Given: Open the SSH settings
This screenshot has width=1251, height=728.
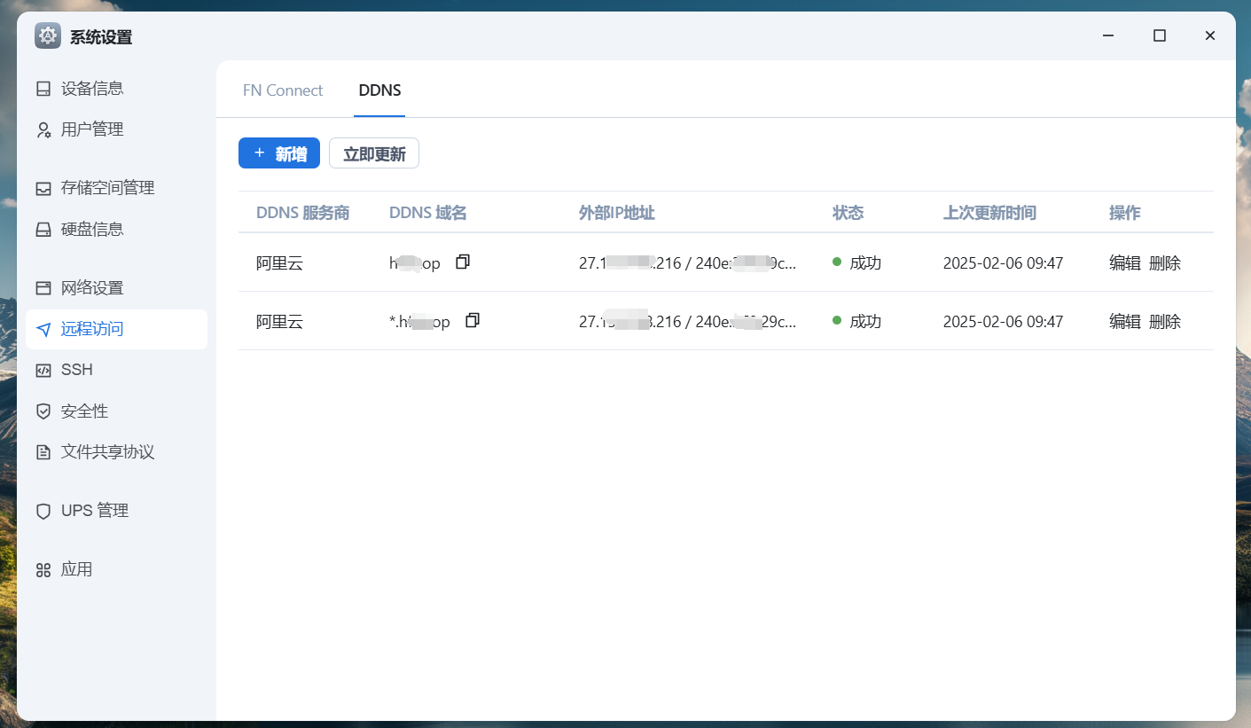Looking at the screenshot, I should [x=116, y=370].
